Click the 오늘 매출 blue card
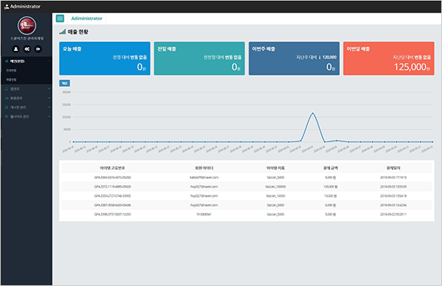The height and width of the screenshot is (286, 442). coord(105,58)
